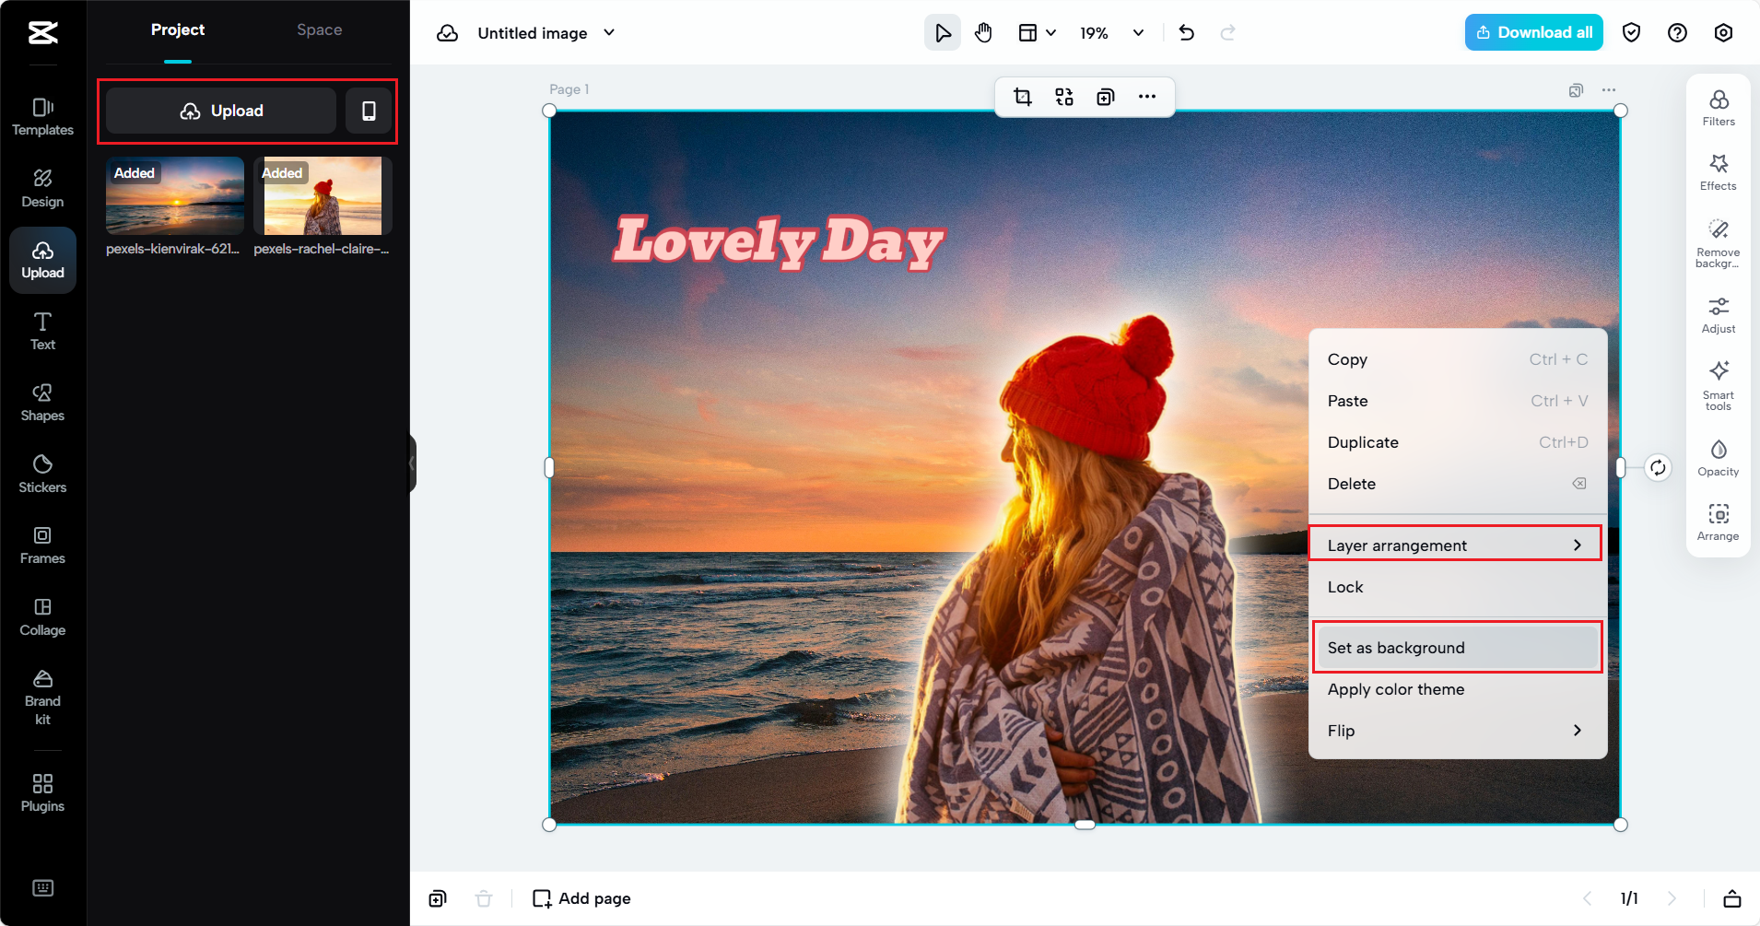The width and height of the screenshot is (1760, 926).
Task: Click the Remove background tool
Action: [1718, 243]
